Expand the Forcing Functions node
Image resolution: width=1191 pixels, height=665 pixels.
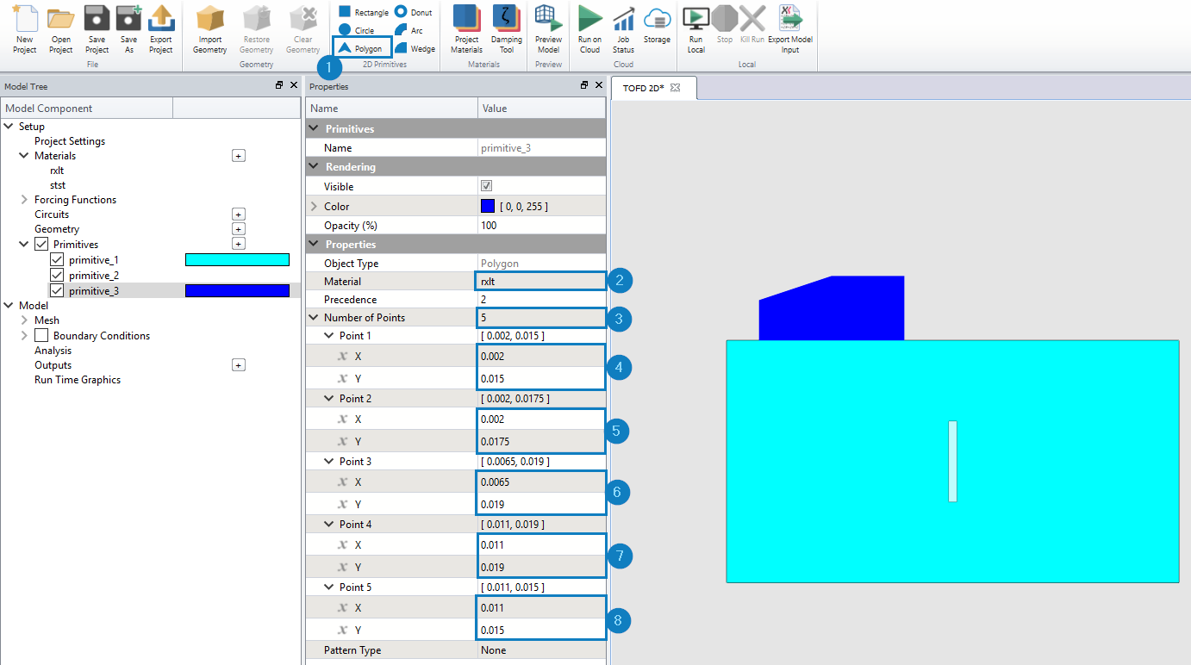tap(24, 200)
